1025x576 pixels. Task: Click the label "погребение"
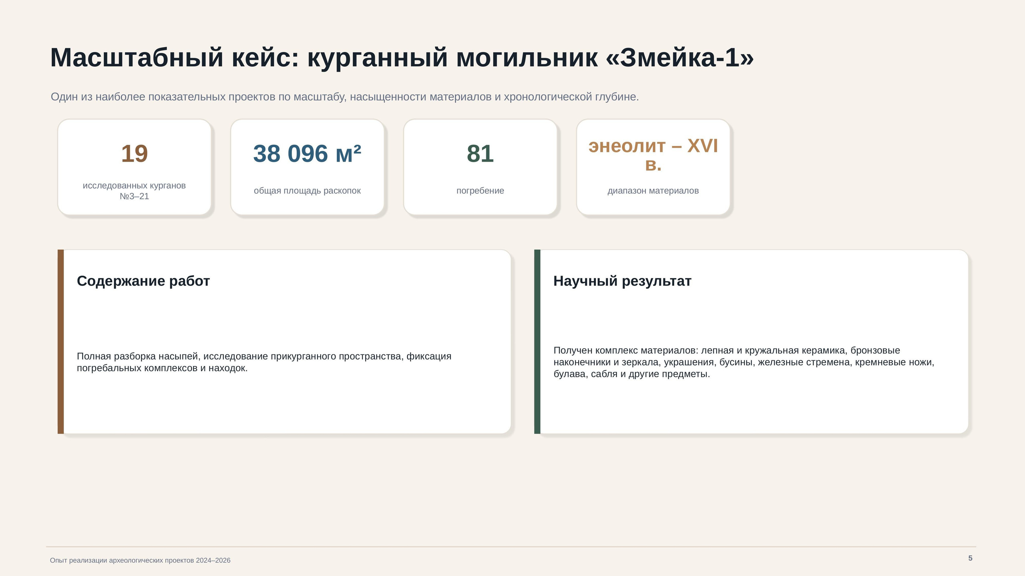pos(480,191)
